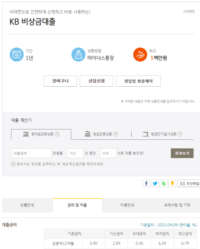
Task: Click envelope icon in 추천메일 button
Action: point(182,184)
